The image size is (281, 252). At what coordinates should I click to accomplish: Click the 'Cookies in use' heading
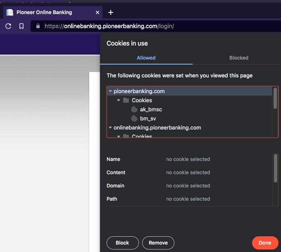tap(127, 43)
